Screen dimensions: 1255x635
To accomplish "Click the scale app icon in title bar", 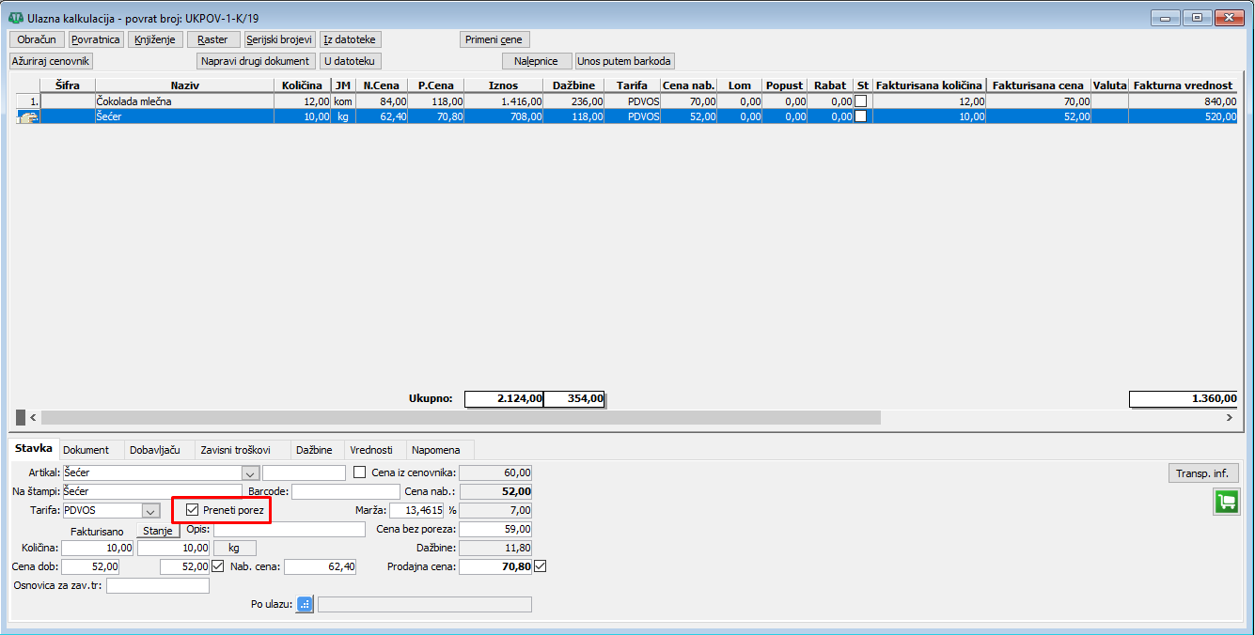I will coord(15,17).
